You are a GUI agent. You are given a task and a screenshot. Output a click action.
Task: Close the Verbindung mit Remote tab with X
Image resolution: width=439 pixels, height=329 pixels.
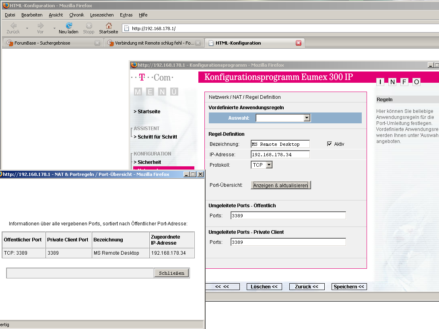tap(198, 43)
